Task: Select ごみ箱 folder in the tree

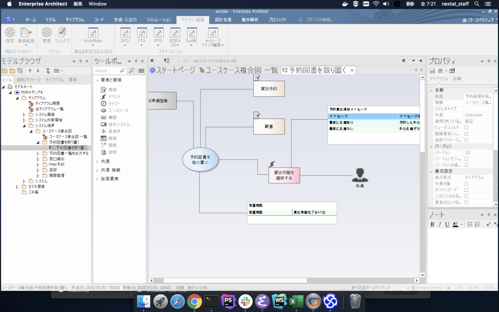Action: [x=33, y=192]
